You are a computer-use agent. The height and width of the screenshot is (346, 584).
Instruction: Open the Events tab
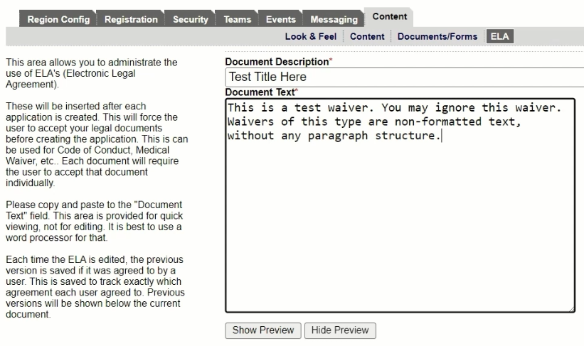[x=281, y=21]
